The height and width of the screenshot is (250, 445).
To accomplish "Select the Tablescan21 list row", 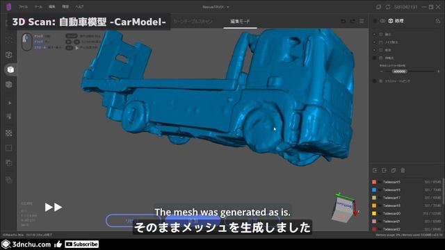I will coord(406,222).
